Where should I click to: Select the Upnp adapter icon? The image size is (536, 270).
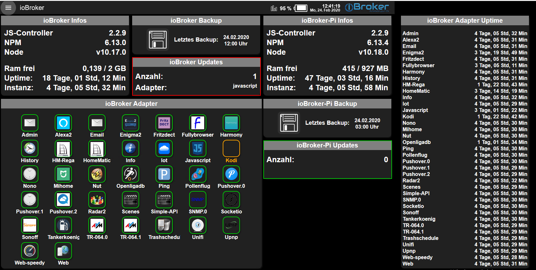(231, 225)
